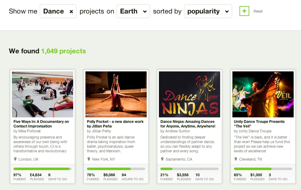Remove the Dance category filter (x)
301x190 pixels.
(x=71, y=12)
